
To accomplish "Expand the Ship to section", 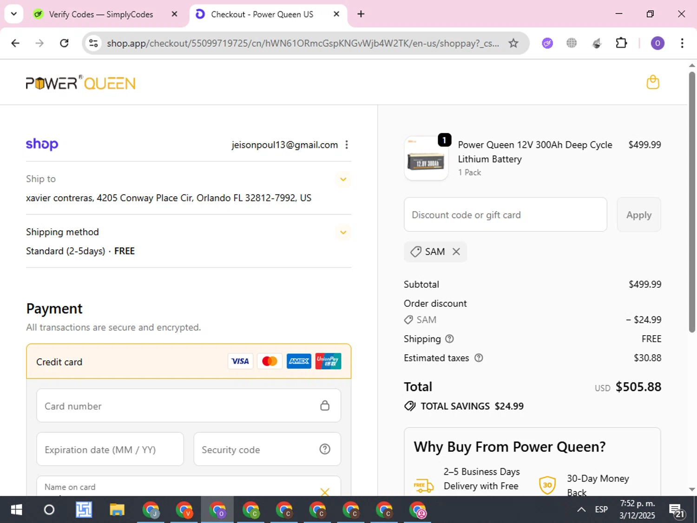I will [x=343, y=179].
